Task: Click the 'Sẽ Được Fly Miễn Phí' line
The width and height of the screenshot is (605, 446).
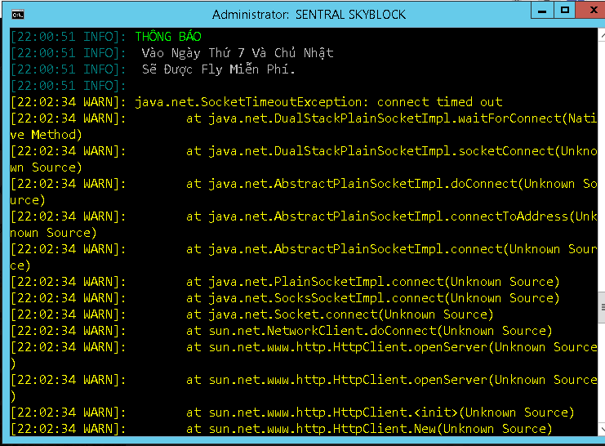Action: 219,69
